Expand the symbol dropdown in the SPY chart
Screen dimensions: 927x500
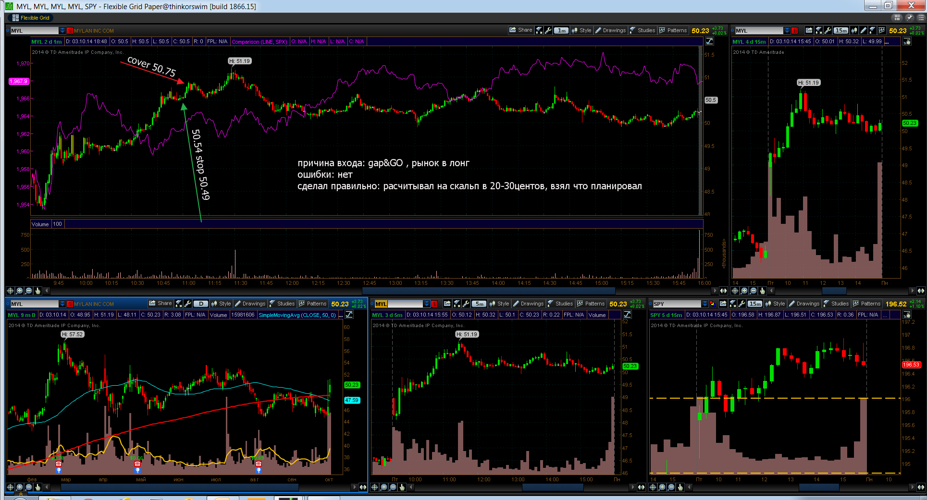pos(705,304)
